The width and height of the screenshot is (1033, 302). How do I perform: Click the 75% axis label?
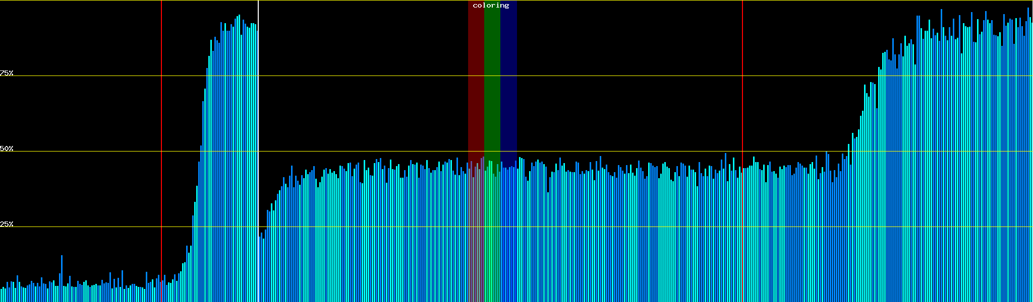coord(7,73)
